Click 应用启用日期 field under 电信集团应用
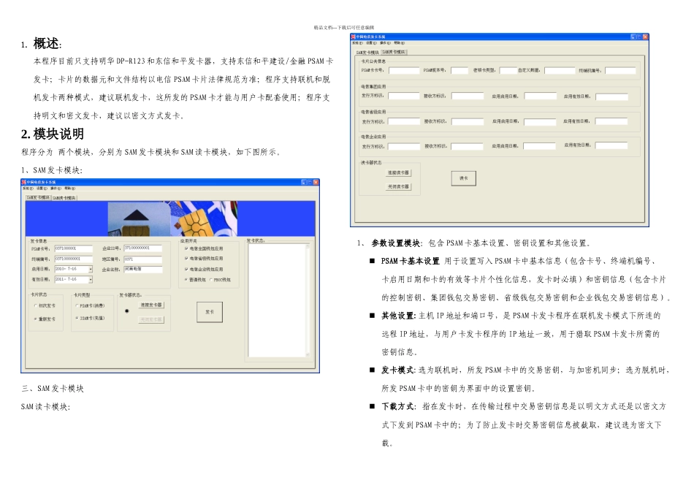694x491 pixels. [540, 96]
